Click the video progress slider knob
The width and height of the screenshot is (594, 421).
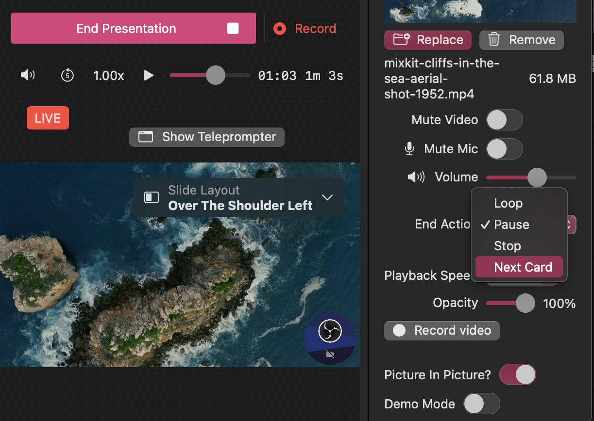coord(215,75)
